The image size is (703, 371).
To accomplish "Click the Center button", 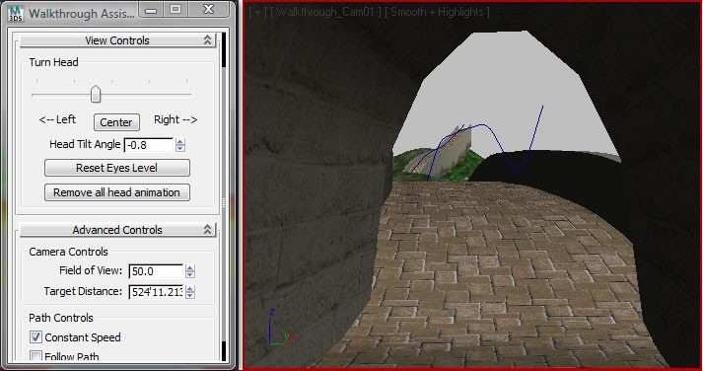I will click(x=116, y=122).
